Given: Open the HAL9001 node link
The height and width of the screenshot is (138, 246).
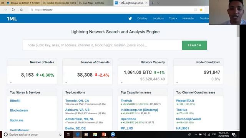Looking at the screenshot, I should click(x=183, y=128).
